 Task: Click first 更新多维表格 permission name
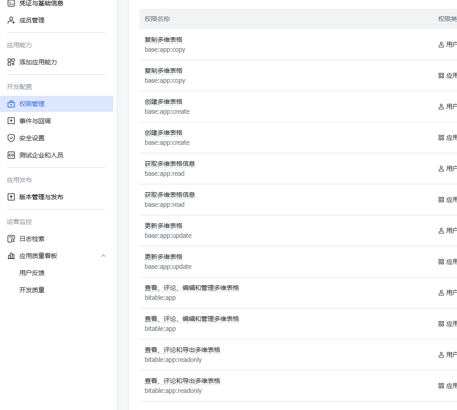tap(163, 226)
